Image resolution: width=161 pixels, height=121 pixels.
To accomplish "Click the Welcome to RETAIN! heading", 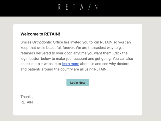I will coord(40,34).
